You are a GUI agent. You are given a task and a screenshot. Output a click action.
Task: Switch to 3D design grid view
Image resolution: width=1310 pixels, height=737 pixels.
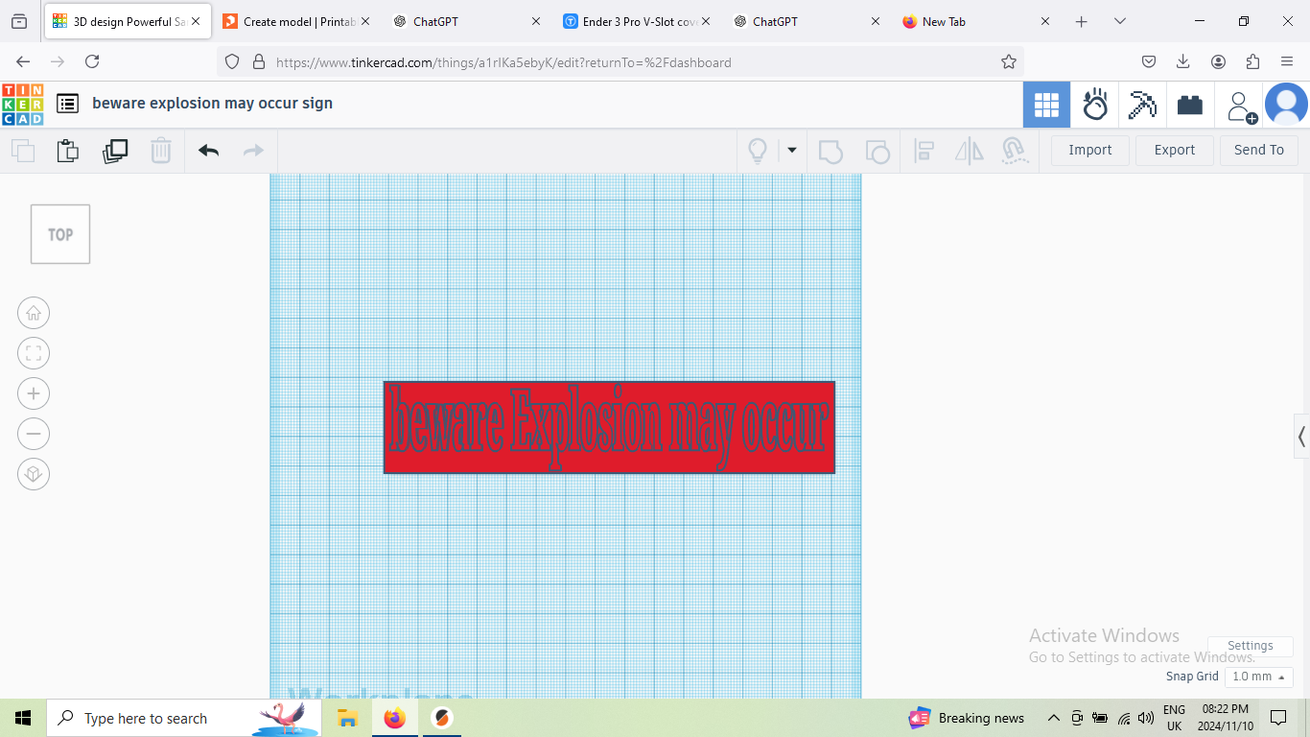pyautogui.click(x=1046, y=105)
